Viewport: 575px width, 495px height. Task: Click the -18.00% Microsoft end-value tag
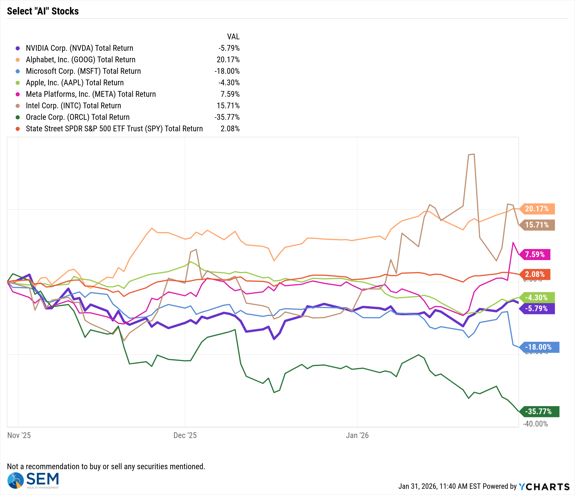click(x=539, y=347)
